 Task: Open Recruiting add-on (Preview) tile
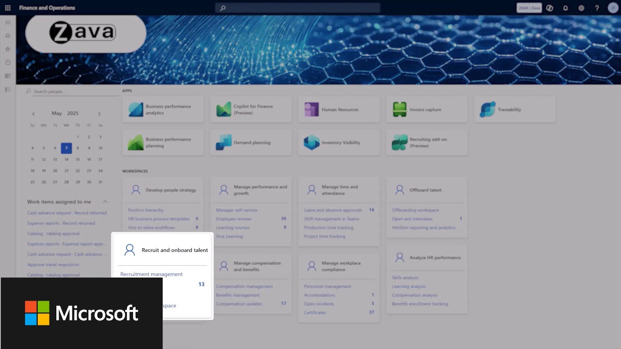pyautogui.click(x=427, y=143)
